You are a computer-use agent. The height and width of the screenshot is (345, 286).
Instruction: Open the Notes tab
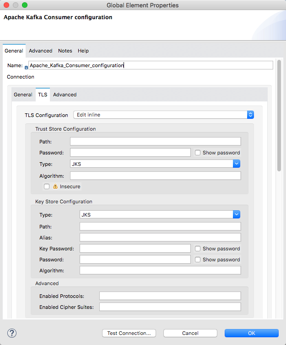65,51
